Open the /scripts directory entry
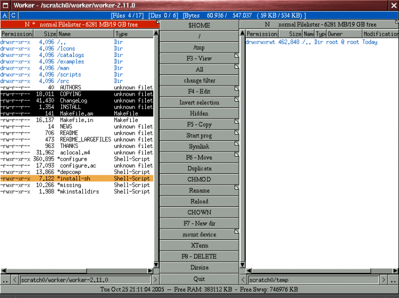This screenshot has width=399, height=298. pyautogui.click(x=70, y=74)
